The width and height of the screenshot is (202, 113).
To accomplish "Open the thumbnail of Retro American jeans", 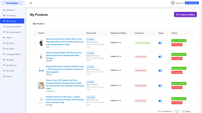I will [41, 43].
